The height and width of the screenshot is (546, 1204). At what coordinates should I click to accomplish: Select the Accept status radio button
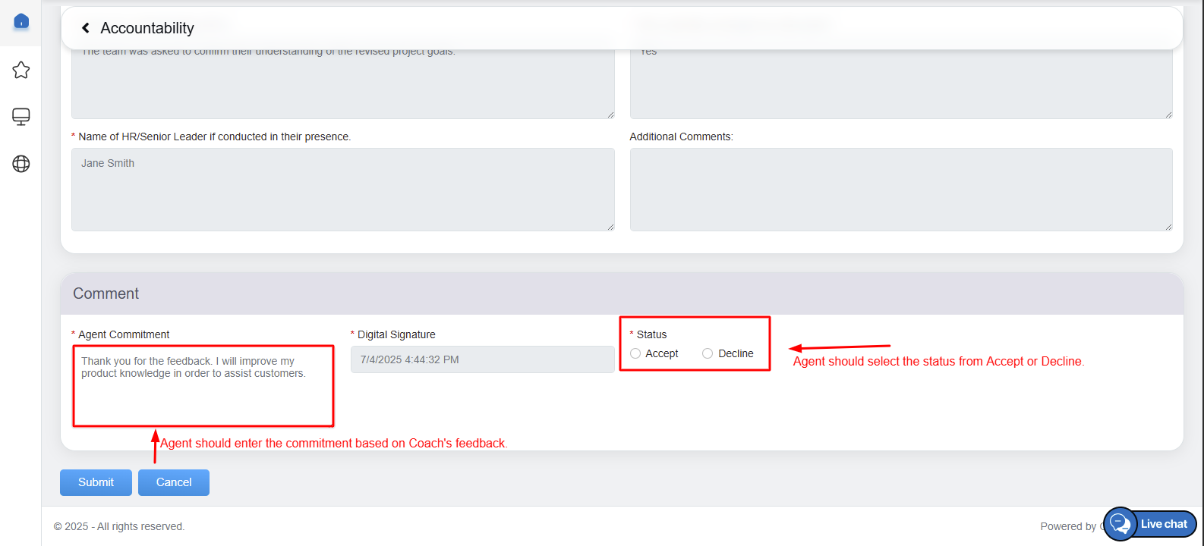pos(635,353)
